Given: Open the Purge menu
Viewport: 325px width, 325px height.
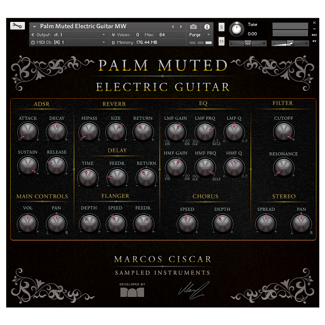Looking at the screenshot, I should click(x=197, y=35).
